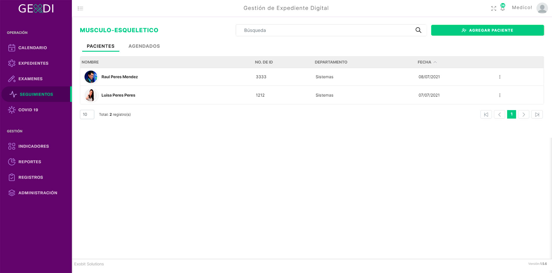Click Sistemas department for Raul's row
Image resolution: width=552 pixels, height=273 pixels.
coord(325,77)
